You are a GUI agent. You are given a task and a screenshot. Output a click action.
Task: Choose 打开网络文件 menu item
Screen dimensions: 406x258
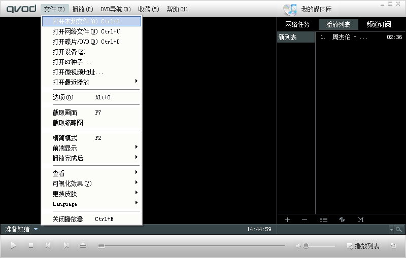point(92,31)
